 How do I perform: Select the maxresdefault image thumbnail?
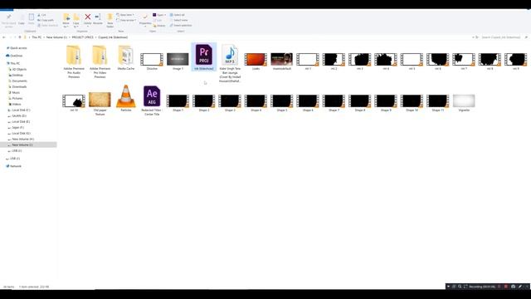(x=282, y=59)
